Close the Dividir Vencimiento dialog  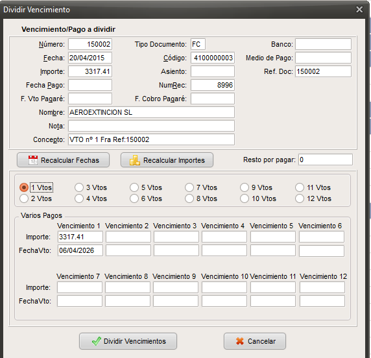pyautogui.click(x=359, y=10)
